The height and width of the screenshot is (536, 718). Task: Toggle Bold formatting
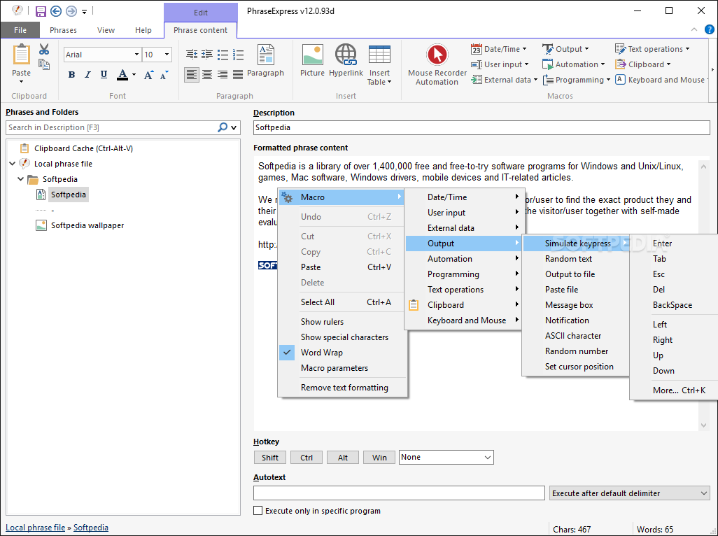(x=71, y=75)
